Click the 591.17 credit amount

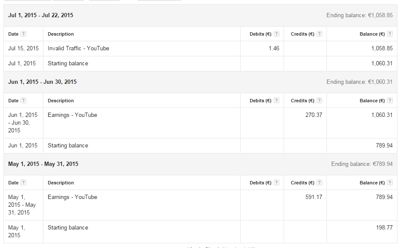coord(313,197)
